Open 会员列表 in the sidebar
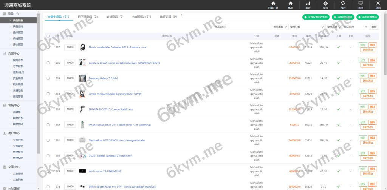The height and width of the screenshot is (190, 387). click(x=18, y=140)
